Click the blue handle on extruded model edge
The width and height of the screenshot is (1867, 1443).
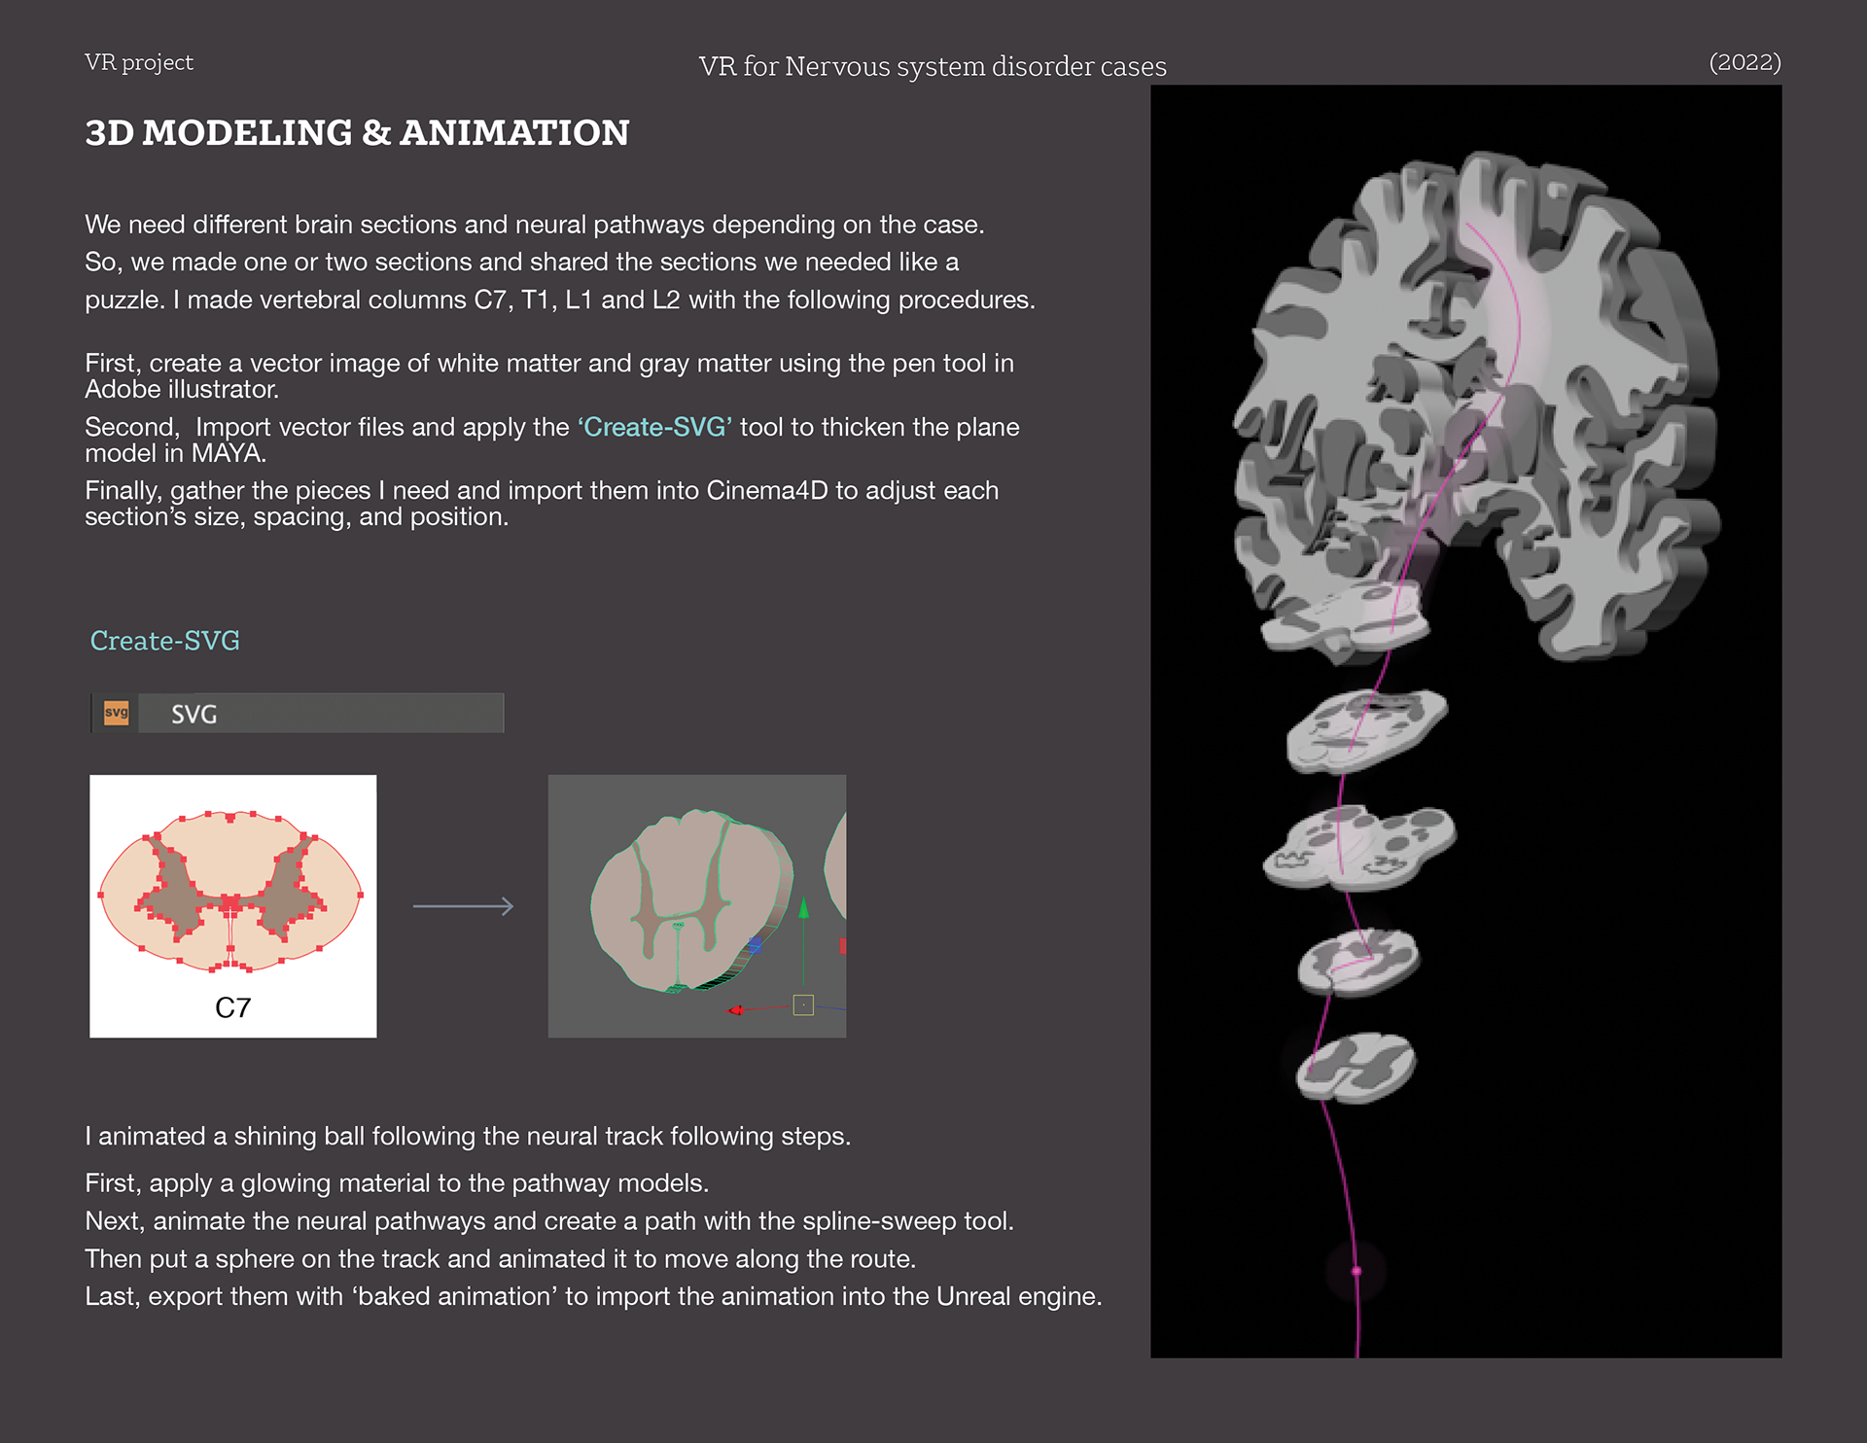pyautogui.click(x=755, y=945)
